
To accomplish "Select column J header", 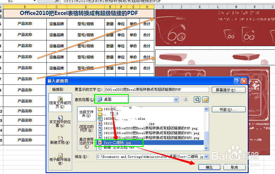I will (182, 7).
